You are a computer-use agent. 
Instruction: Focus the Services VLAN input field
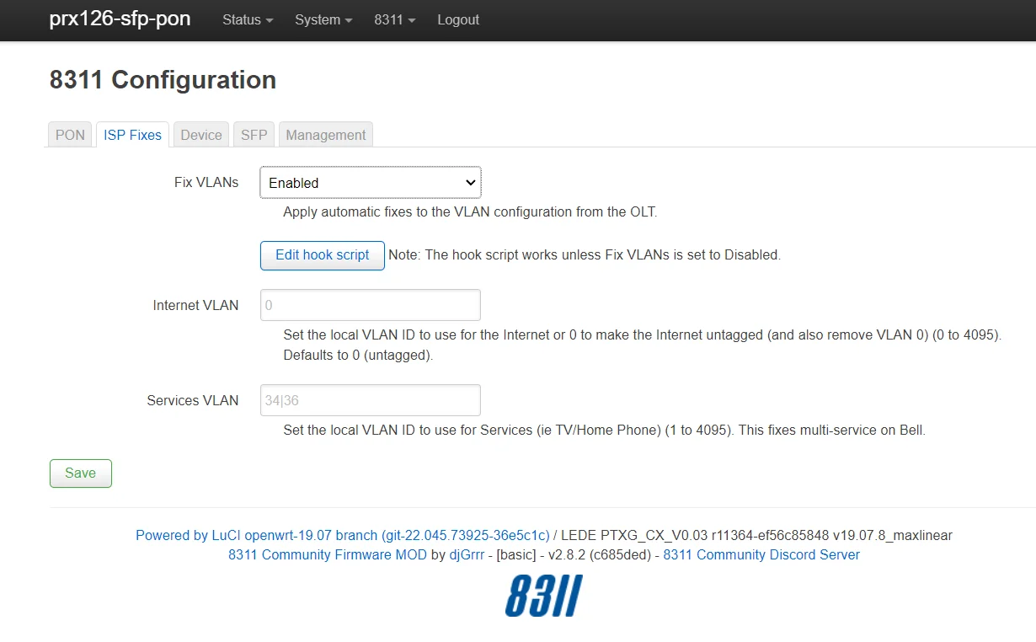point(371,400)
